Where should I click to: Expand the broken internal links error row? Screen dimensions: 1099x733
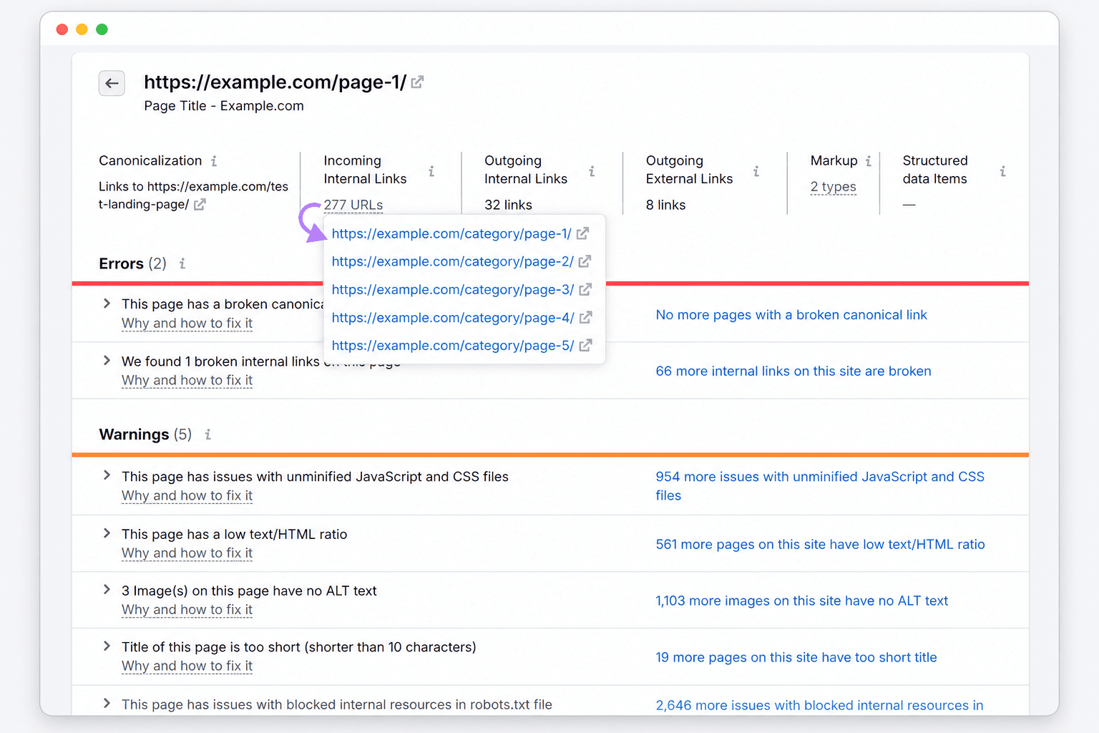pos(107,361)
